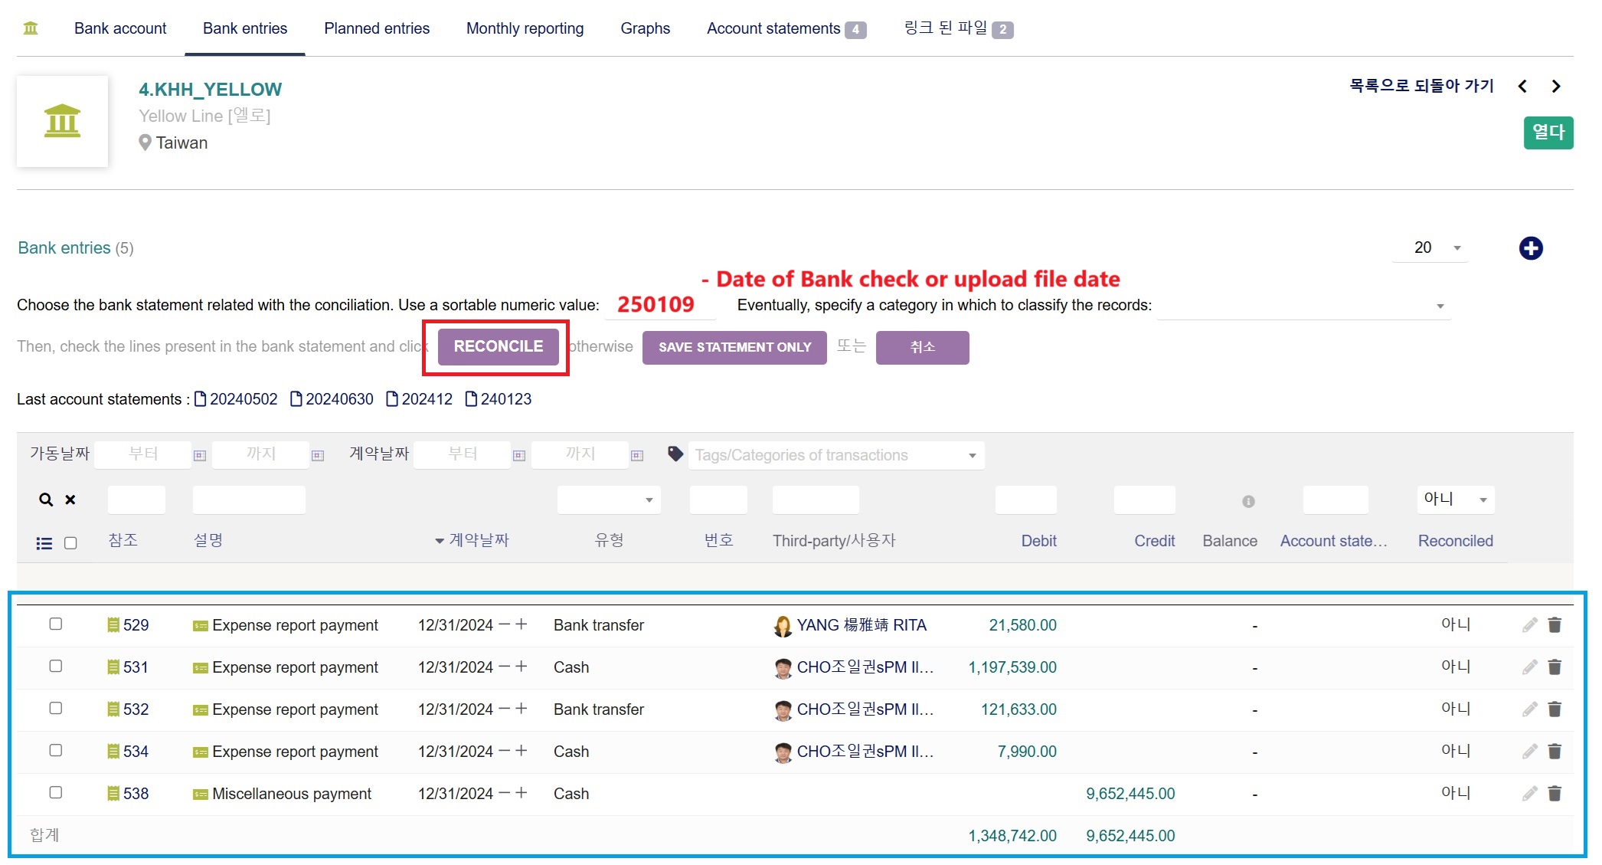Edit entry 531 using the pencil icon

(1529, 667)
